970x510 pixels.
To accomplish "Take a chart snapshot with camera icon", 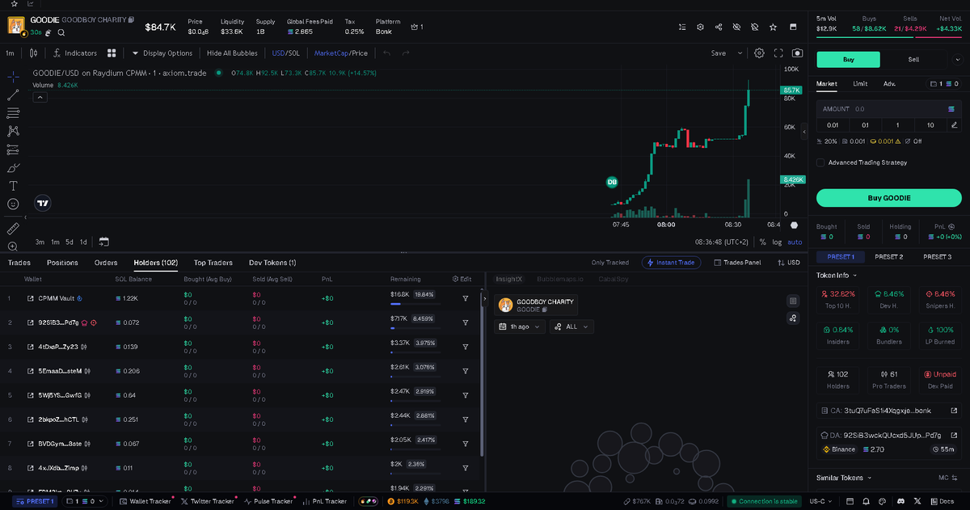I will click(x=797, y=53).
